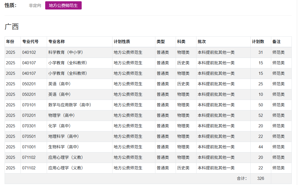Screen dimensions: 301x185
Task: Click the 备注 column header
Action: tap(277, 42)
